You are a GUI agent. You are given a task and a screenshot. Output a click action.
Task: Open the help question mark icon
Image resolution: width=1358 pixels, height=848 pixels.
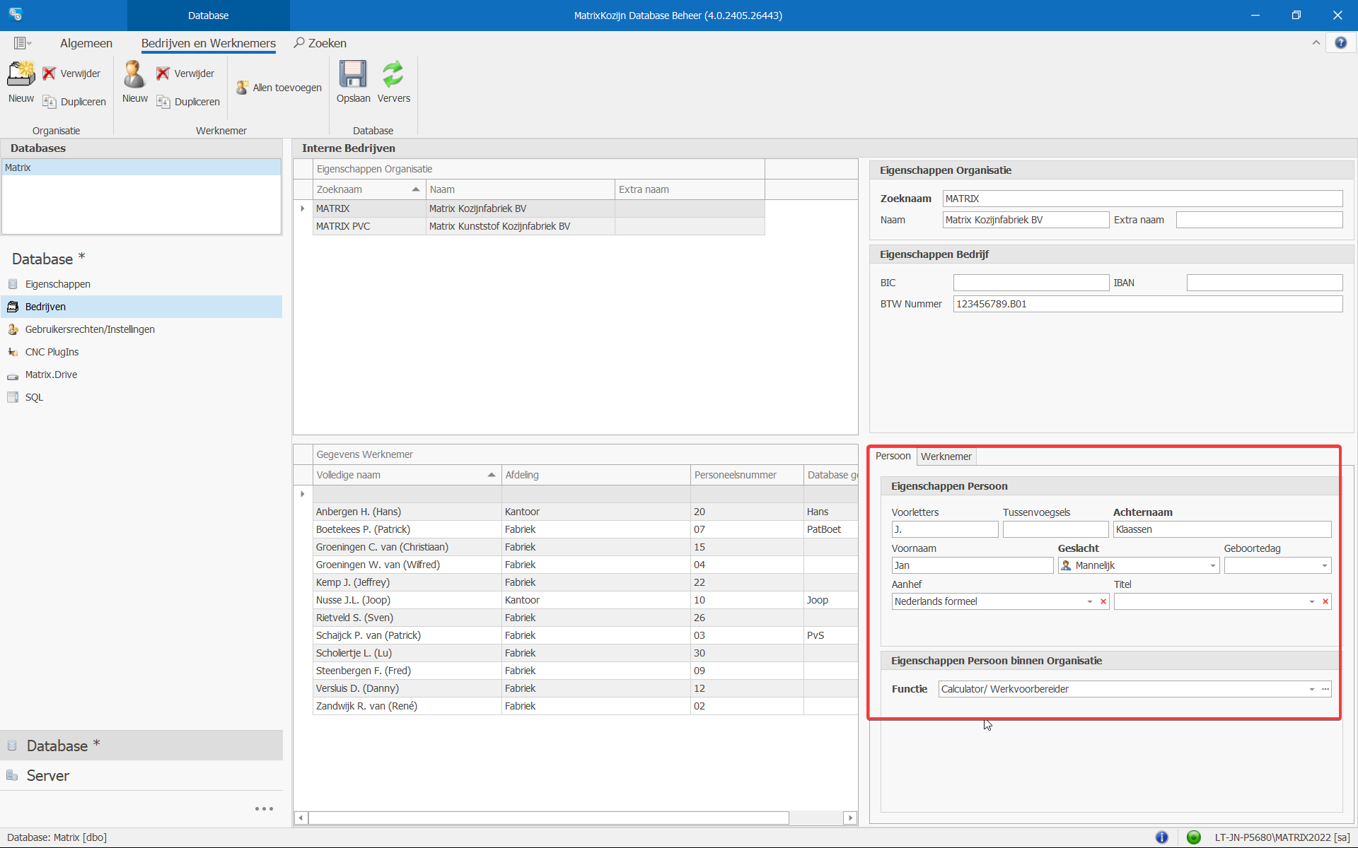coord(1340,43)
